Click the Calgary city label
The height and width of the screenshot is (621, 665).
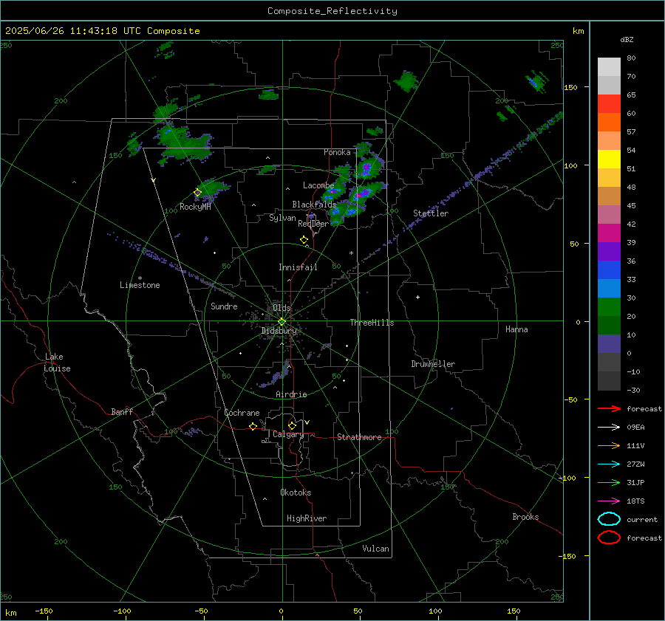pos(288,434)
